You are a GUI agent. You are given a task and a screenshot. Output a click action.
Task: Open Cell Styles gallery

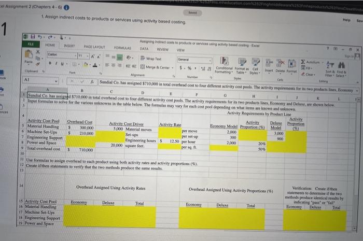[255, 67]
